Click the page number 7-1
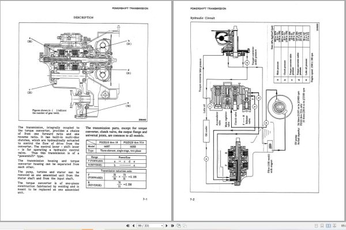The image size is (346, 230). click(x=145, y=199)
